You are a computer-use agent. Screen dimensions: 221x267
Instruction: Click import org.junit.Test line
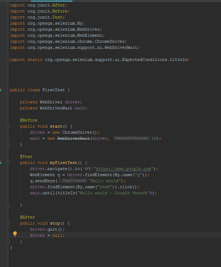coord(37,17)
